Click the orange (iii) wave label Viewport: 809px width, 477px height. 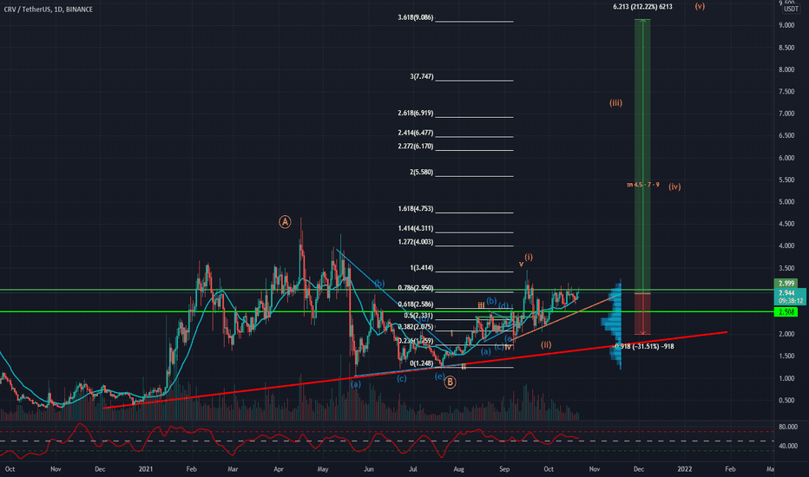615,102
